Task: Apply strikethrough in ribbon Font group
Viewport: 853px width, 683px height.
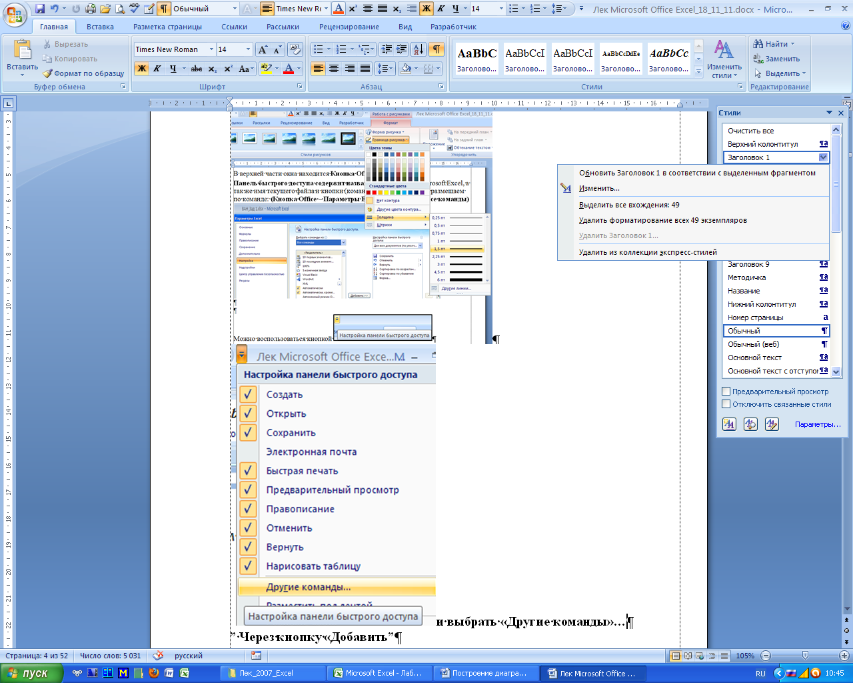Action: (x=196, y=69)
